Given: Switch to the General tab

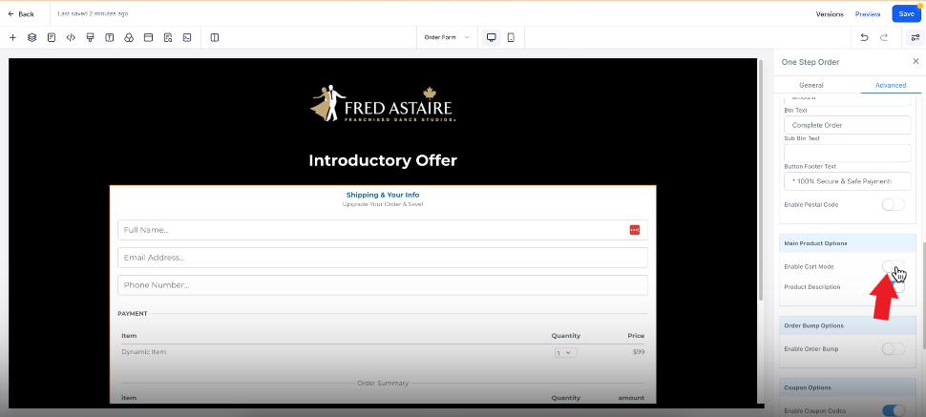Looking at the screenshot, I should (x=810, y=85).
